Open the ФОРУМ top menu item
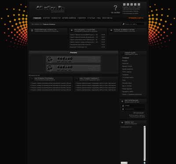This screenshot has height=164, width=176. [46, 18]
